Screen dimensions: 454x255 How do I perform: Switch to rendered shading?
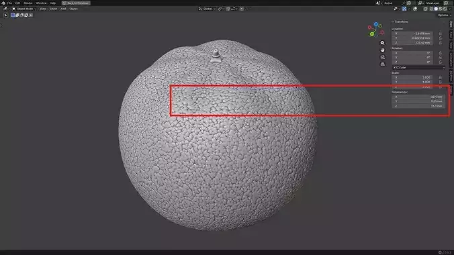point(445,9)
